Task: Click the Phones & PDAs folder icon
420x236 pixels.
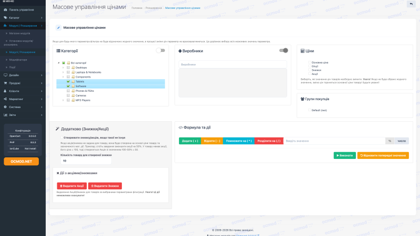Action: [73, 91]
